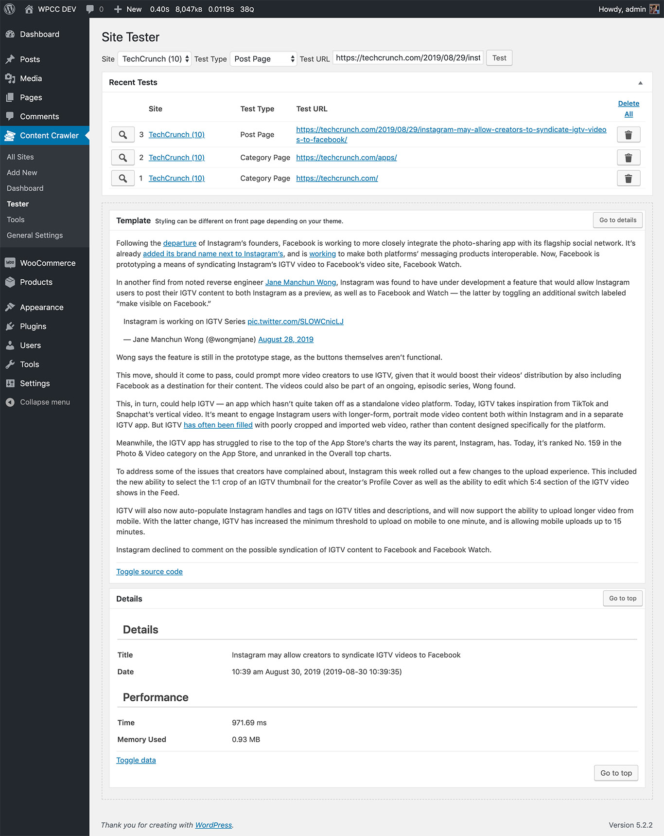Screen dimensions: 664x836
Task: Click TechCrunch (10) link in test row 1
Action: (176, 178)
